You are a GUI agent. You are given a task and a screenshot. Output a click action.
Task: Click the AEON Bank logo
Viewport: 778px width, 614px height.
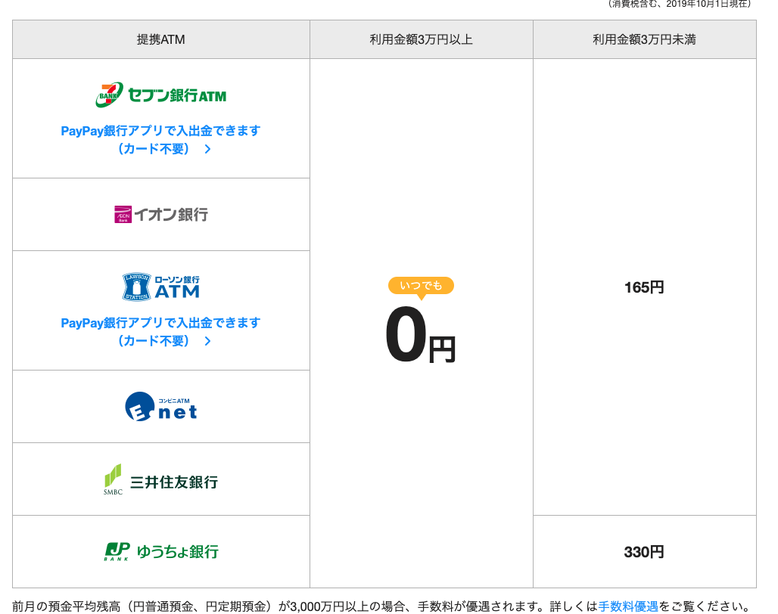pos(160,214)
